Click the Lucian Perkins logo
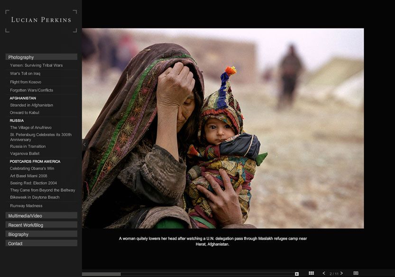This screenshot has height=277, width=395. (41, 20)
